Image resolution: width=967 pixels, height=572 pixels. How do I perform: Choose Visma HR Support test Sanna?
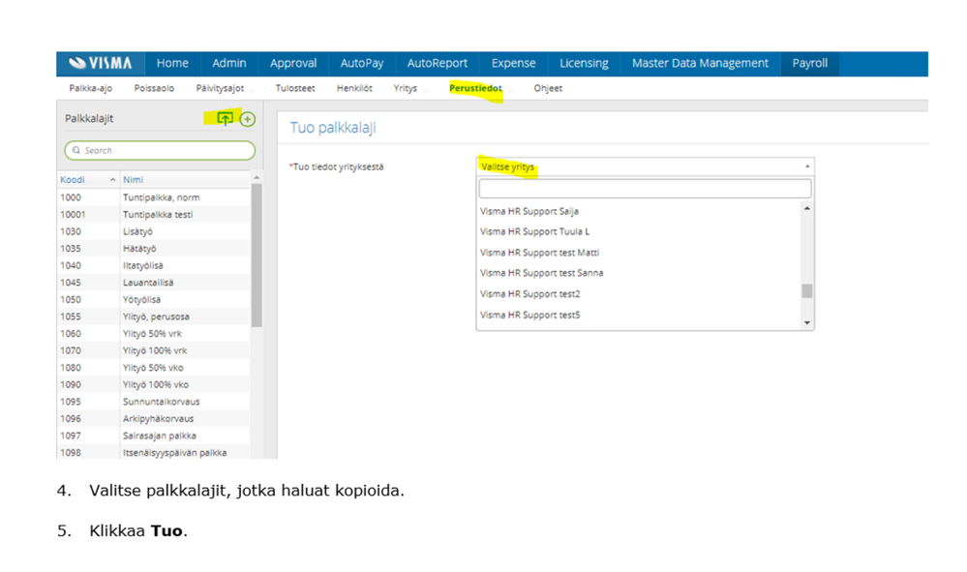(639, 273)
